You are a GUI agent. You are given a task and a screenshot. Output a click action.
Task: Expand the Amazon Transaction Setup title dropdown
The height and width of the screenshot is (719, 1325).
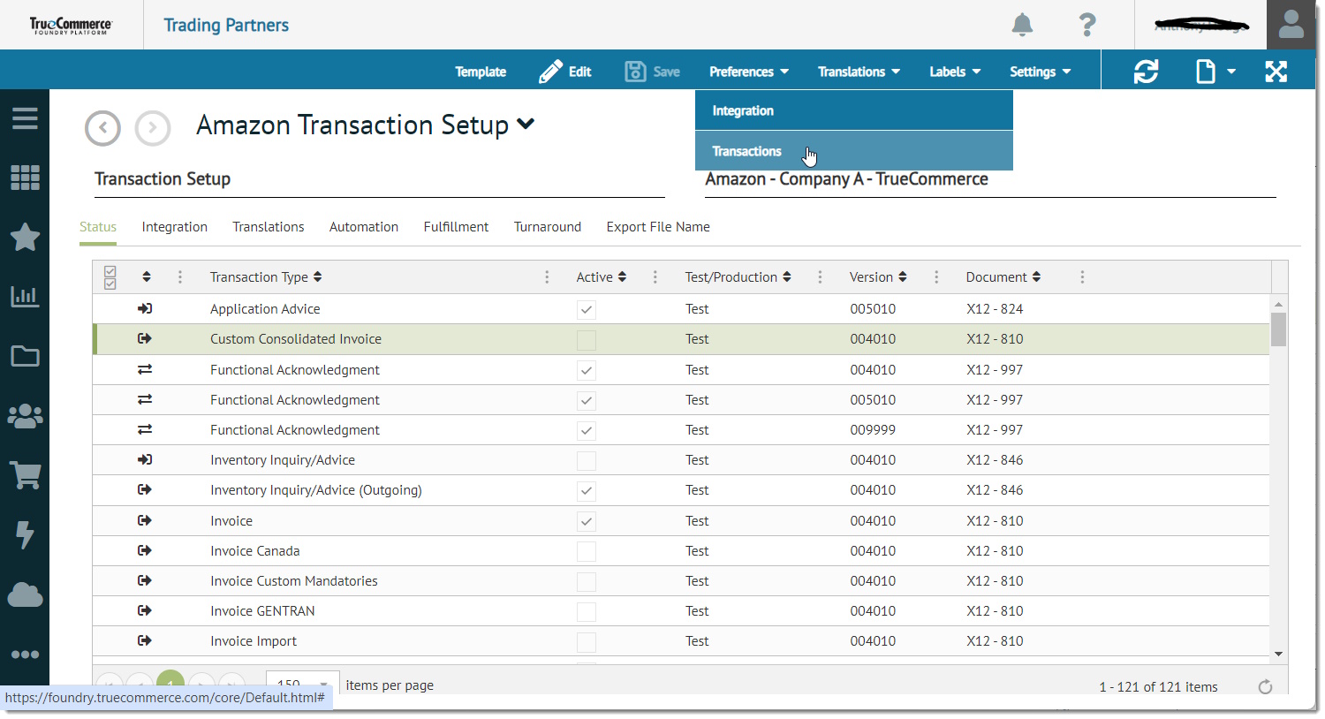pos(525,125)
